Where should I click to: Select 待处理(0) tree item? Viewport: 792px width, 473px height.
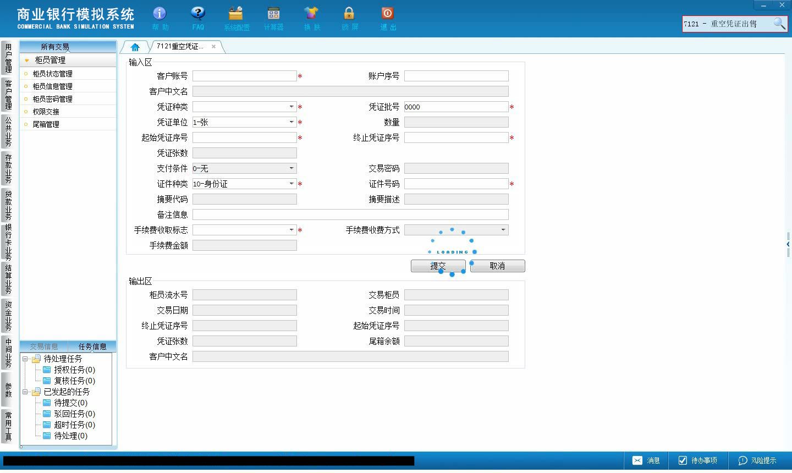(x=70, y=436)
